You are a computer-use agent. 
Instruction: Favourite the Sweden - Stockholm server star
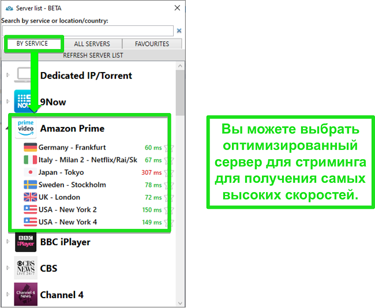point(169,185)
